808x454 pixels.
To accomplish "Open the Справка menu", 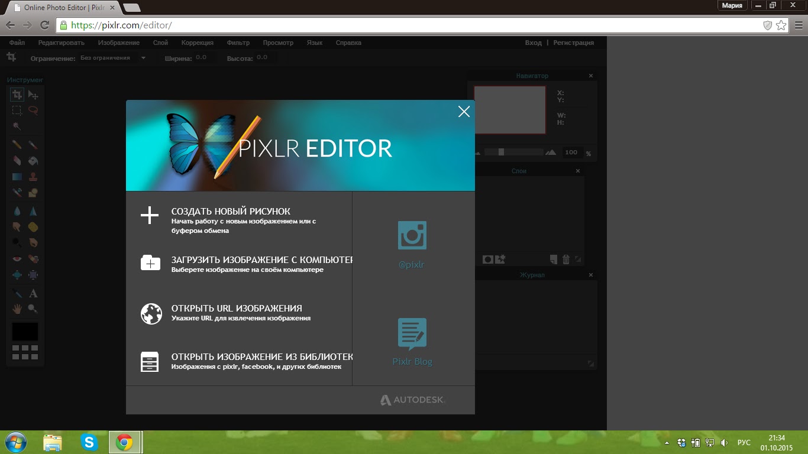I will tap(348, 43).
